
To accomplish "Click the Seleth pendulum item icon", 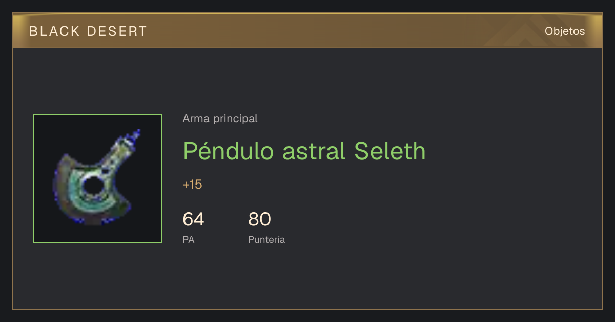I will coord(97,178).
